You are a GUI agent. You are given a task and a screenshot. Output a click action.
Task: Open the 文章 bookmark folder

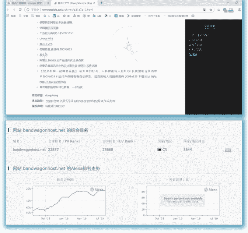point(24,16)
